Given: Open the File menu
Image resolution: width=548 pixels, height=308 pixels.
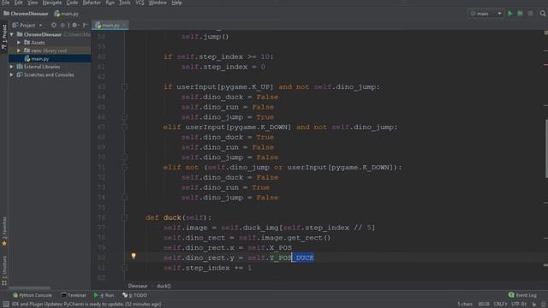Looking at the screenshot, I should click(6, 3).
